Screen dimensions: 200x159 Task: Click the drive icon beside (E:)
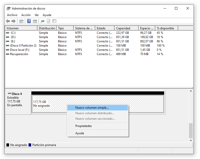pyautogui.click(x=8, y=41)
